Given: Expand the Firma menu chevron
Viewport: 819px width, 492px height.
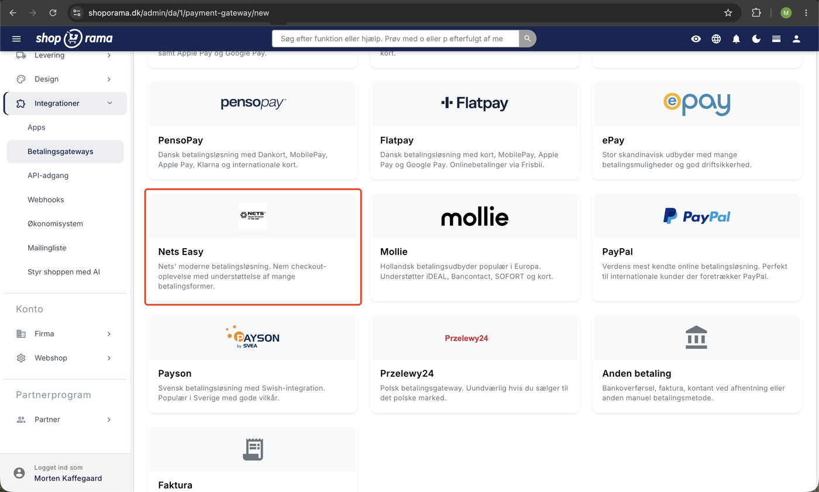Looking at the screenshot, I should point(109,333).
